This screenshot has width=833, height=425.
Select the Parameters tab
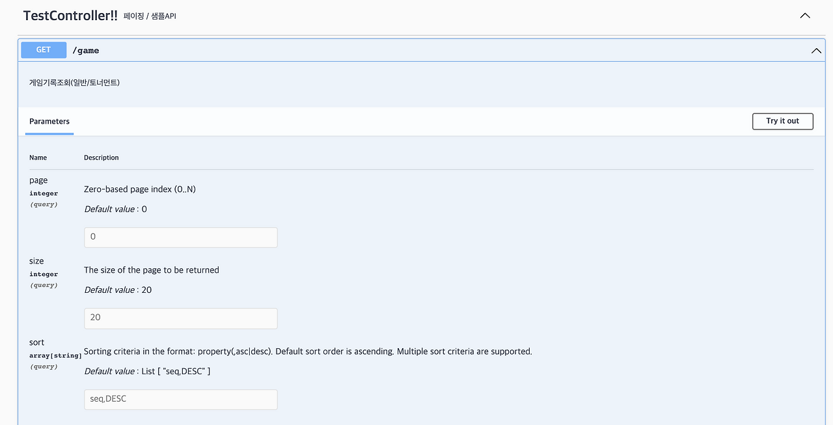click(x=49, y=121)
